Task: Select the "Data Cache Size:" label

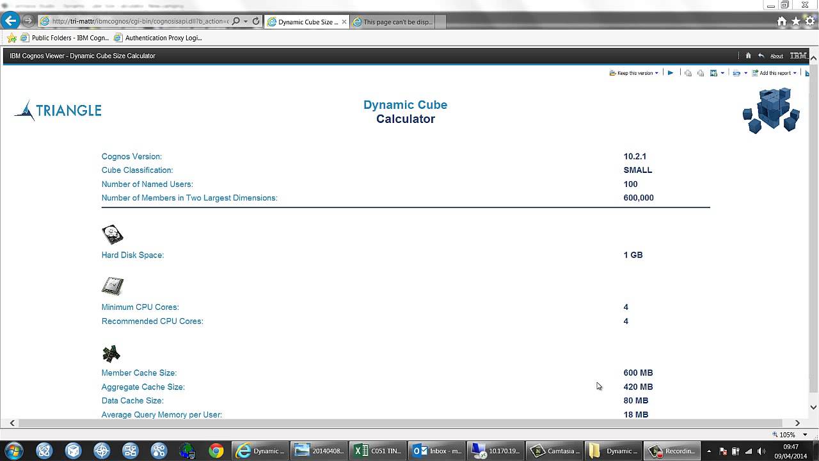Action: pyautogui.click(x=132, y=401)
